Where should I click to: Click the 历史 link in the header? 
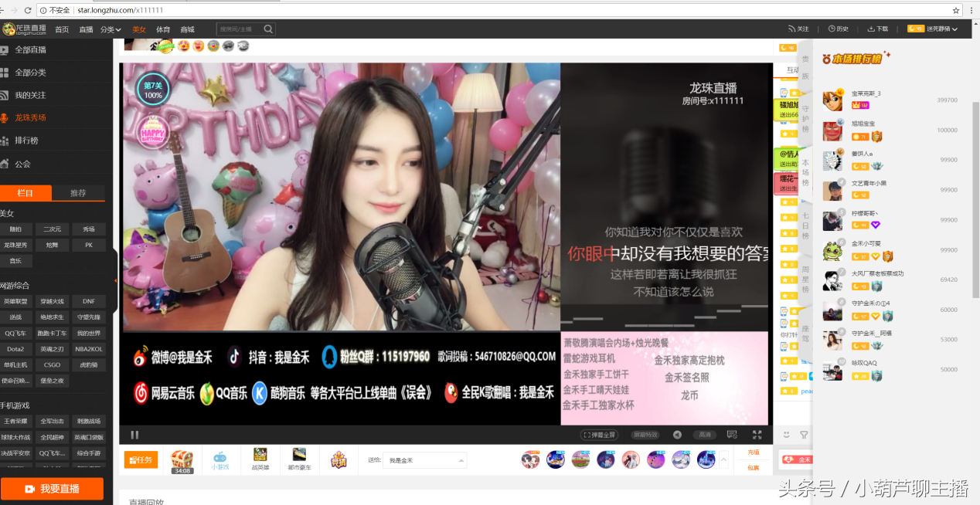pos(839,29)
